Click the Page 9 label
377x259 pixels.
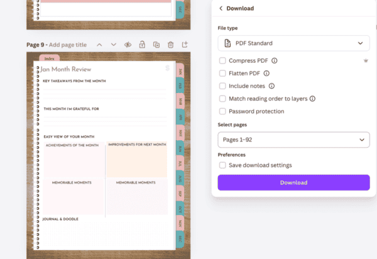click(x=35, y=45)
